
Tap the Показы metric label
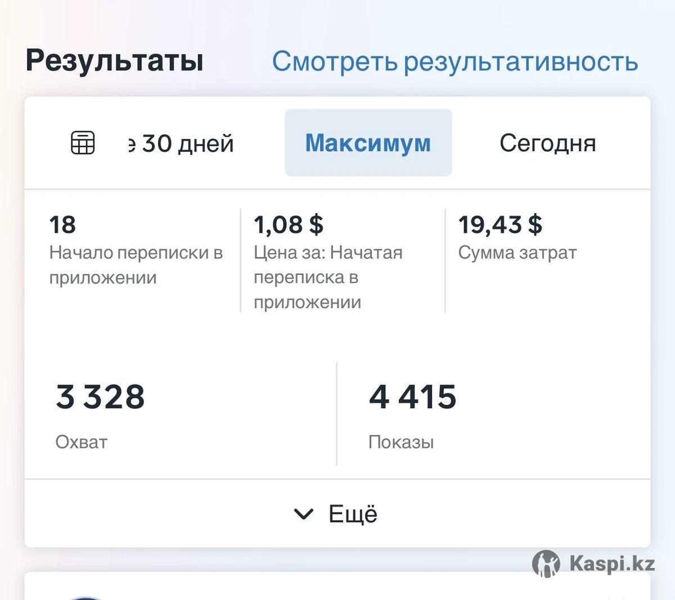401,442
